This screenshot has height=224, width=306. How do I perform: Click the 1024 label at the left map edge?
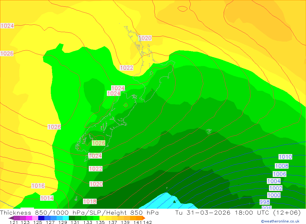coord(7,26)
